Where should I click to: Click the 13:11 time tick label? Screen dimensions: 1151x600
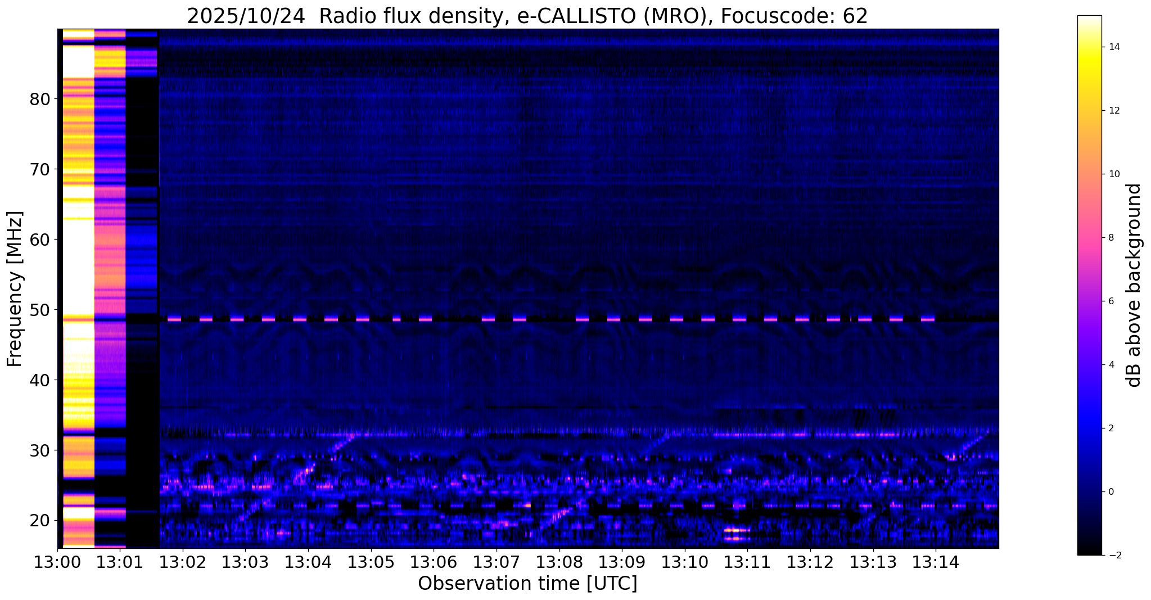click(x=747, y=562)
